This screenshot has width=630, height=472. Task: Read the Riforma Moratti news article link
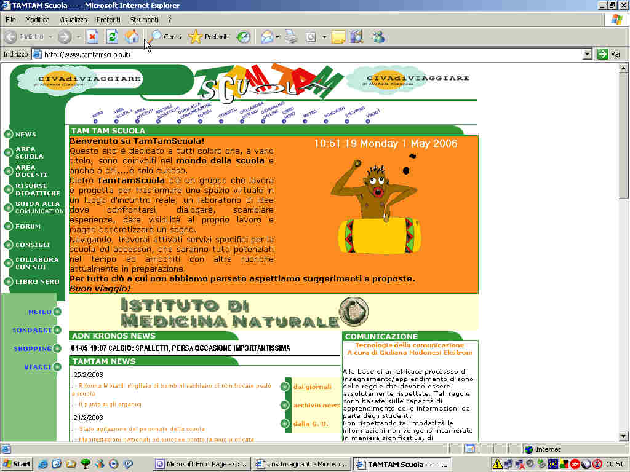173,390
